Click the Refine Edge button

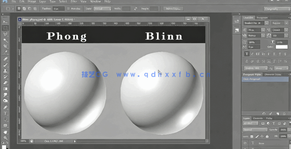coord(173,9)
